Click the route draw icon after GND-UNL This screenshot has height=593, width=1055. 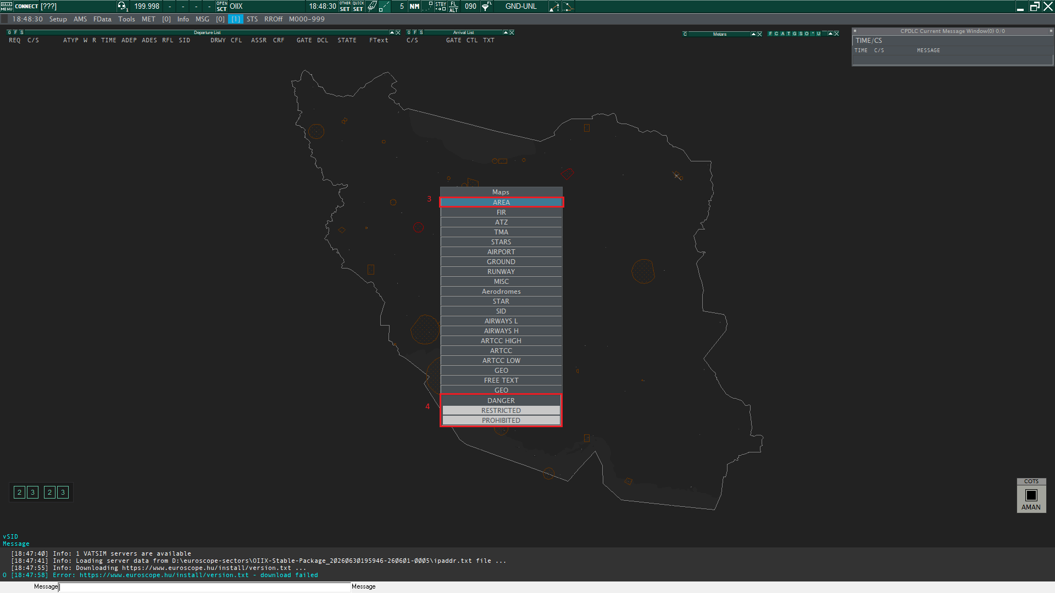click(x=554, y=6)
